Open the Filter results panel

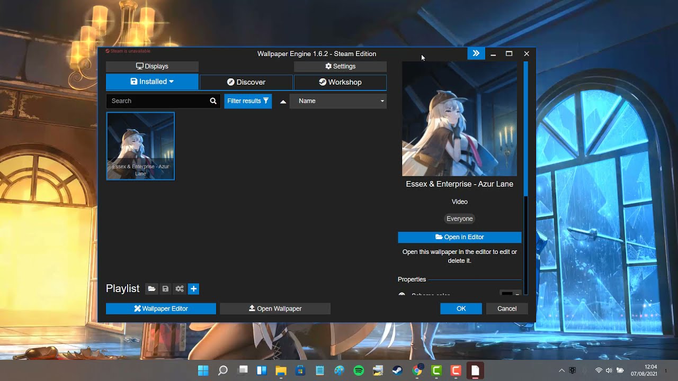tap(248, 101)
